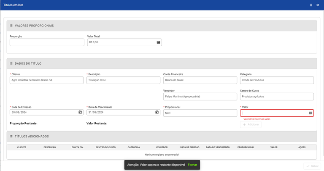Click the Dados do Título list icon

click(11, 63)
